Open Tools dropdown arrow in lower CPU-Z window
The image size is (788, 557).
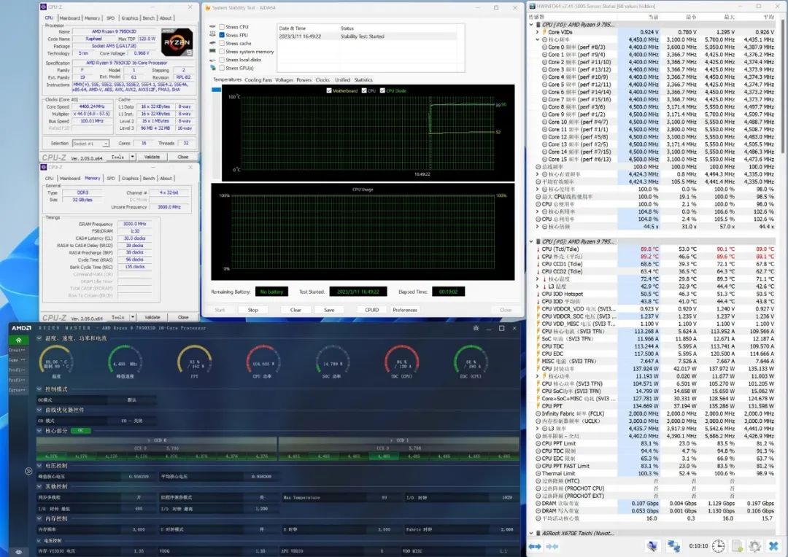click(133, 317)
